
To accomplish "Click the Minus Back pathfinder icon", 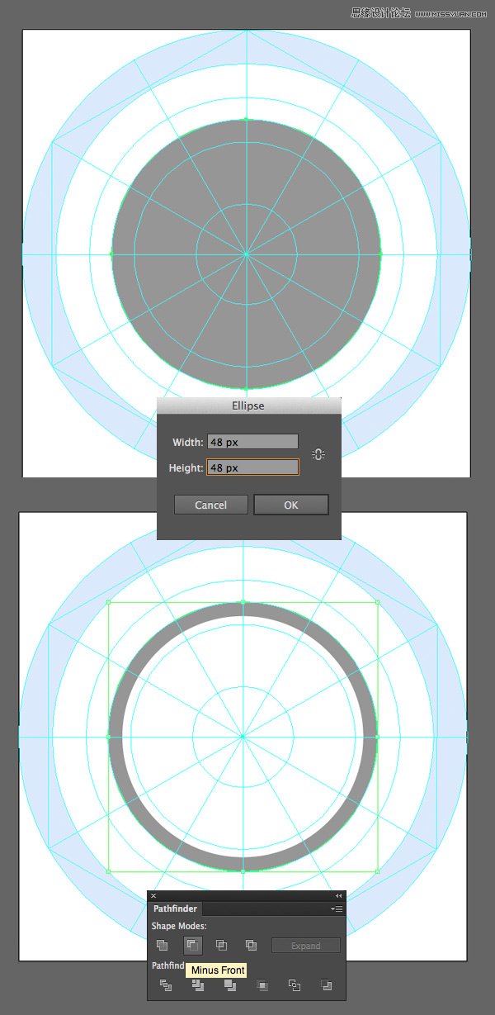I will (x=327, y=984).
